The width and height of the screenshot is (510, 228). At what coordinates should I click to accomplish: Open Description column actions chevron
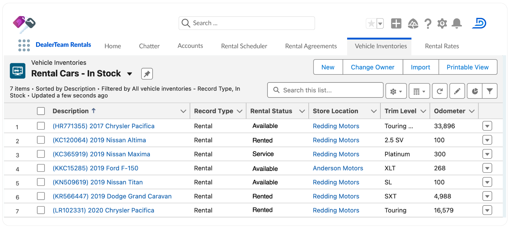point(183,111)
